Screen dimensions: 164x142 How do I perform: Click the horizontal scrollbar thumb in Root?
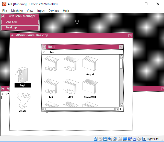tap(80, 109)
